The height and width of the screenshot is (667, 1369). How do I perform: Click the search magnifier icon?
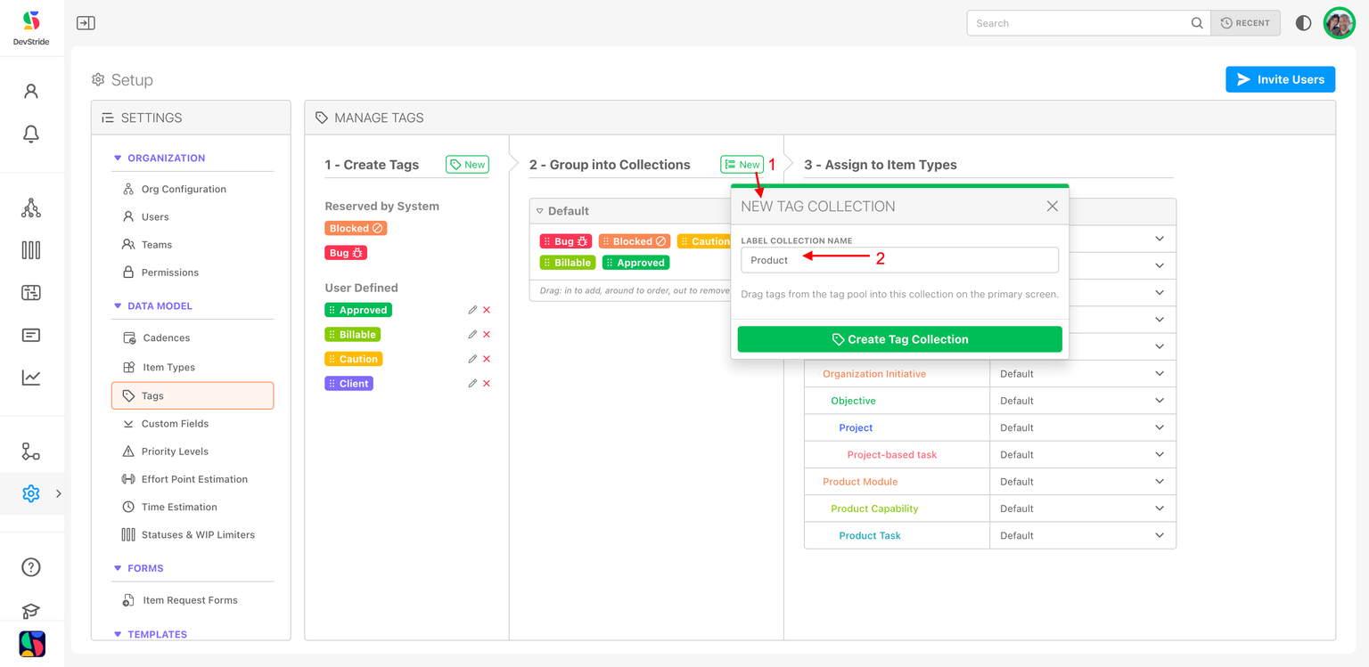click(1197, 23)
